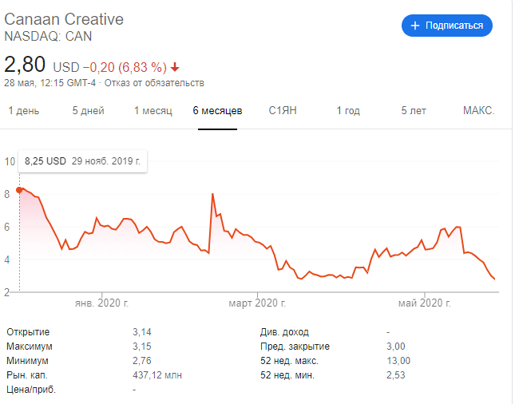Open the 1 год chart range

coord(348,111)
